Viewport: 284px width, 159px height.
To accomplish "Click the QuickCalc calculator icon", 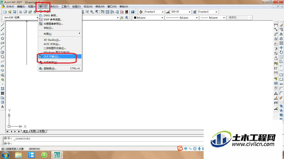I will point(127,12).
